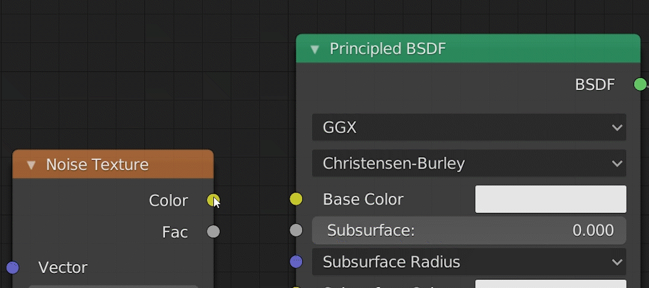
Task: Click the Subsurface Radius input socket
Action: click(296, 262)
